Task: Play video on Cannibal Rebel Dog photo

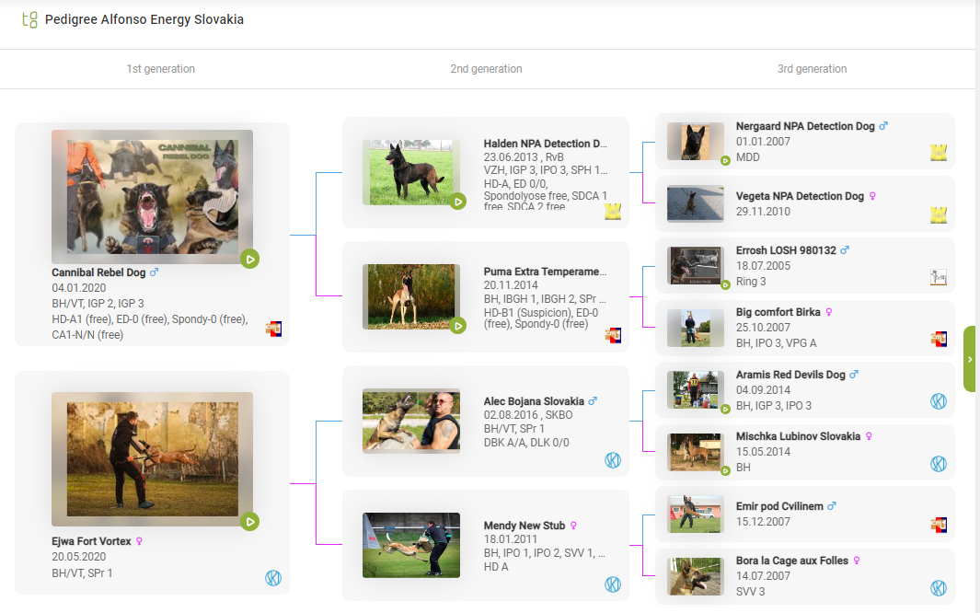Action: 249,259
